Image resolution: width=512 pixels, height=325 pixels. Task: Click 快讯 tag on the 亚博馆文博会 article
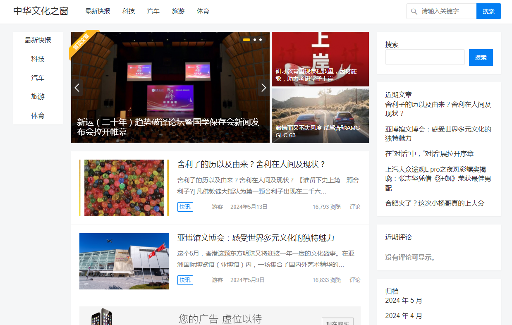pos(185,280)
